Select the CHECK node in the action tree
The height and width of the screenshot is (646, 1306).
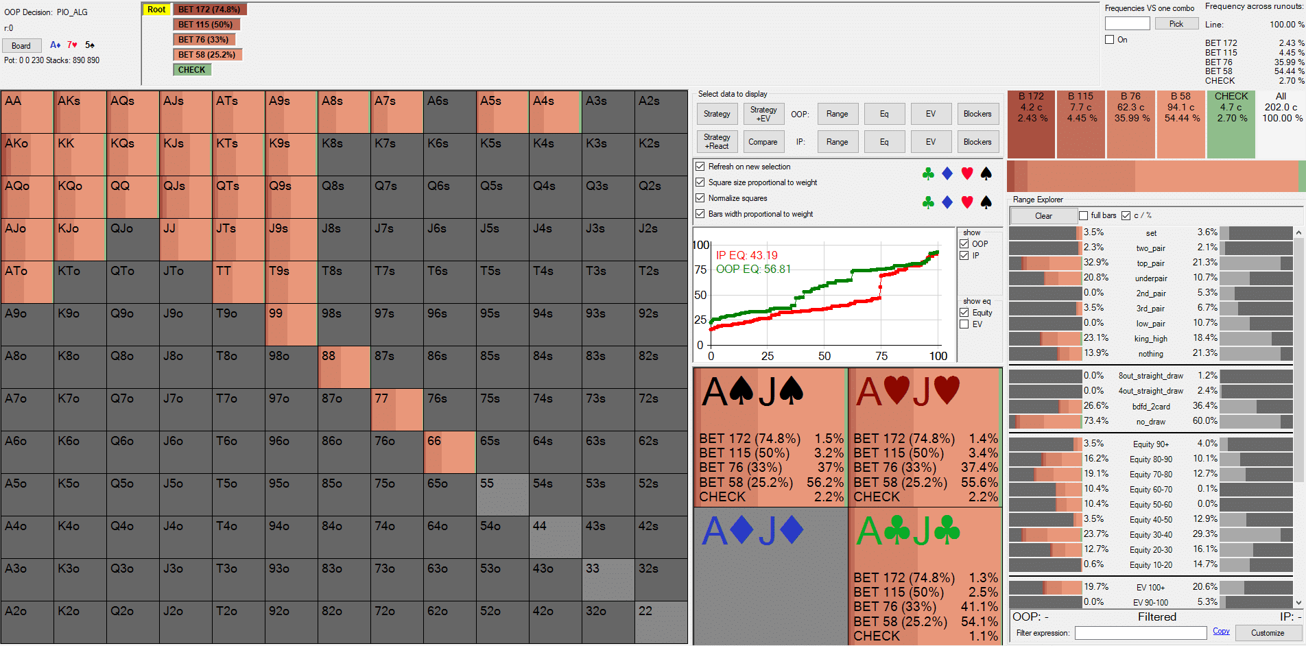point(191,70)
